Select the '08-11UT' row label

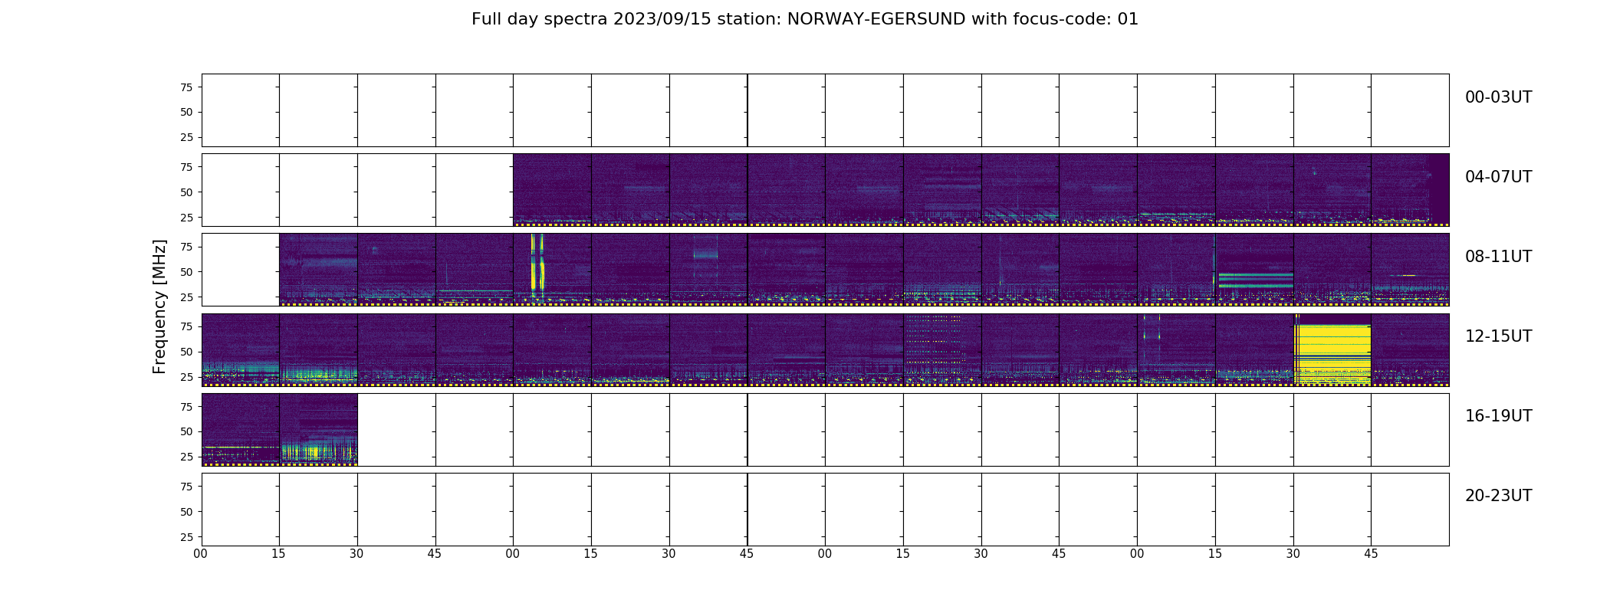(x=1498, y=257)
